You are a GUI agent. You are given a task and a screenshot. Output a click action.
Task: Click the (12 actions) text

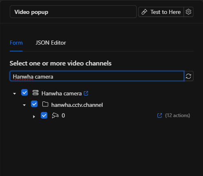click(x=177, y=115)
